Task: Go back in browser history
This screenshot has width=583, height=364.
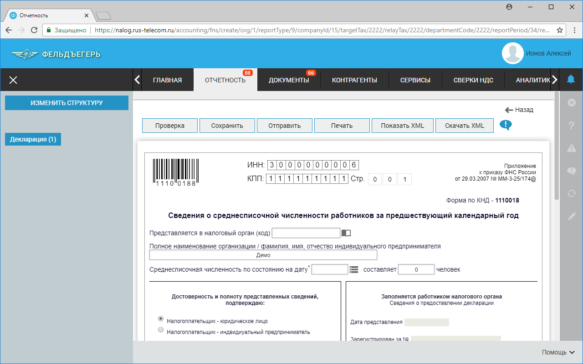Action: [x=9, y=30]
